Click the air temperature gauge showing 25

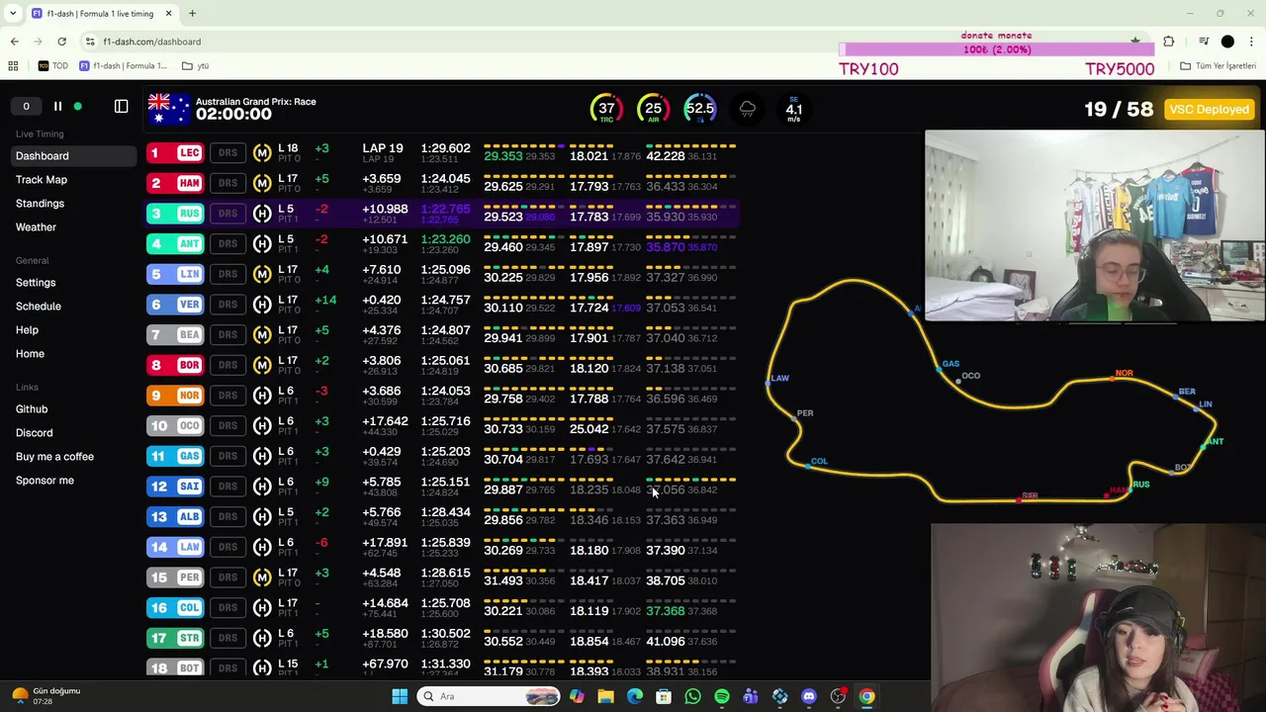[x=653, y=109]
